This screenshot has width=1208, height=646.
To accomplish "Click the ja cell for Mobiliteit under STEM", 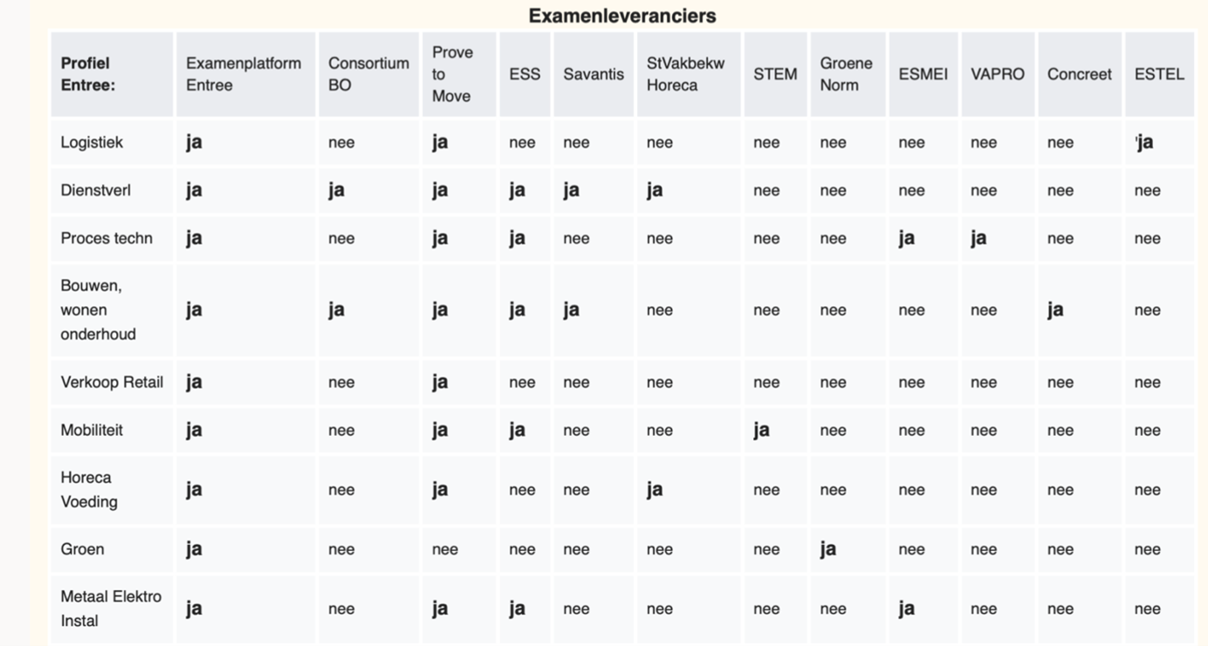I will click(x=761, y=430).
